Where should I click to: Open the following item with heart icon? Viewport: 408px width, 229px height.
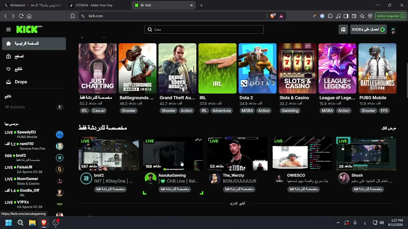coord(34,69)
